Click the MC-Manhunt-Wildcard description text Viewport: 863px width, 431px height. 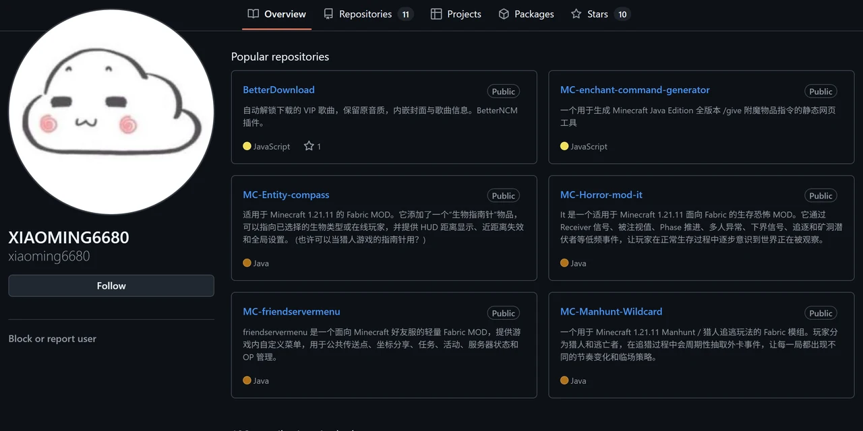[x=699, y=344]
